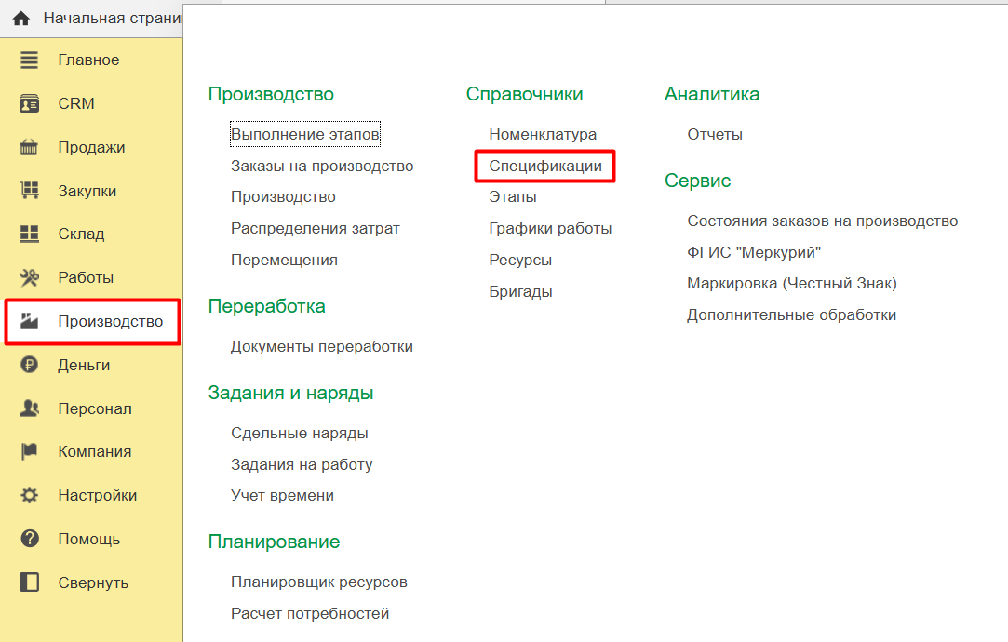Open Выполнение этапов
This screenshot has width=1008, height=642.
pos(304,134)
